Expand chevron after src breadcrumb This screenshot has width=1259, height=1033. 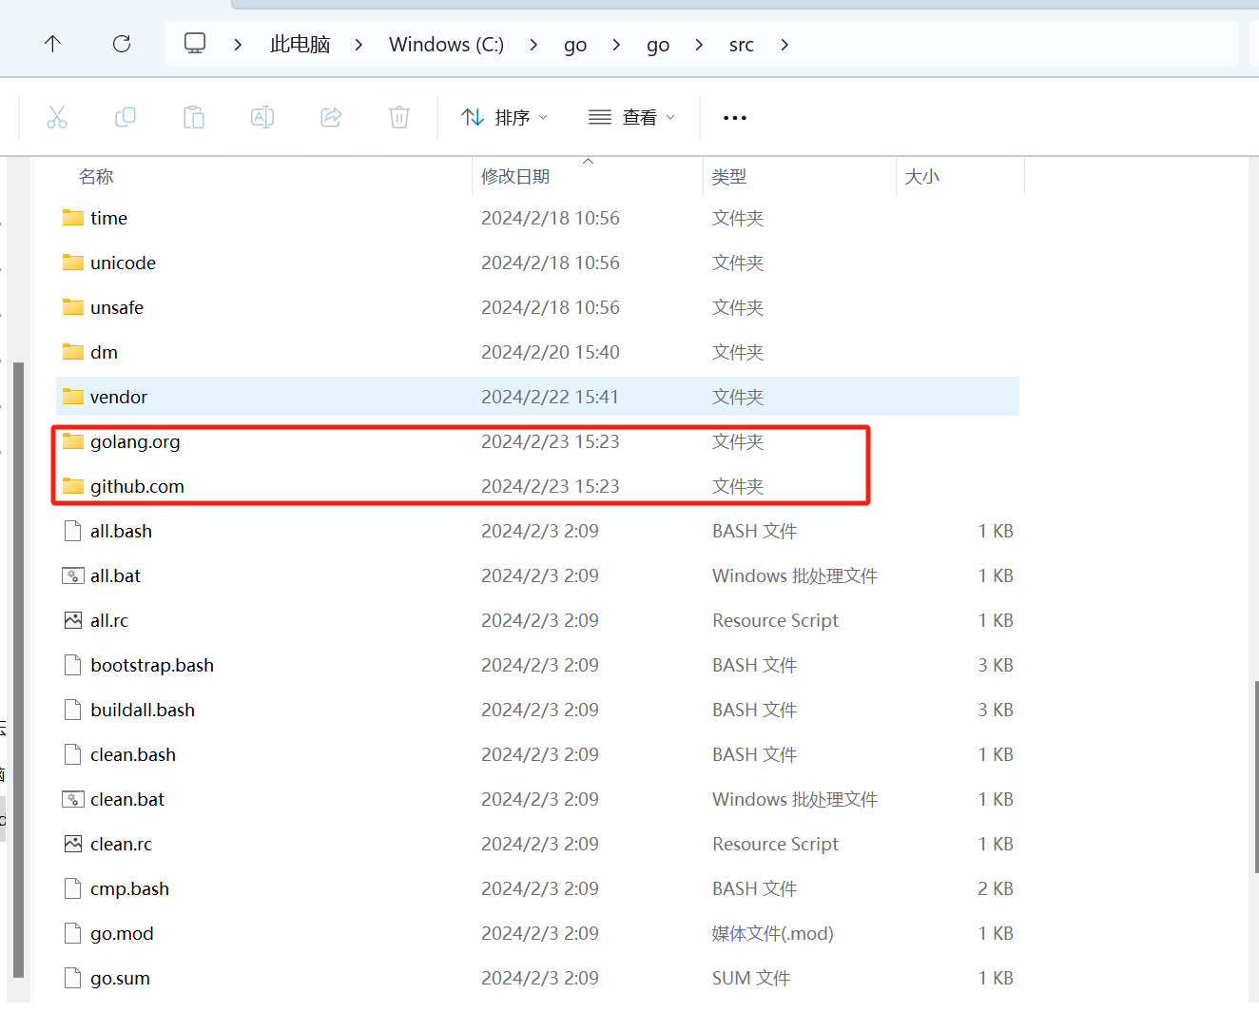pos(784,45)
